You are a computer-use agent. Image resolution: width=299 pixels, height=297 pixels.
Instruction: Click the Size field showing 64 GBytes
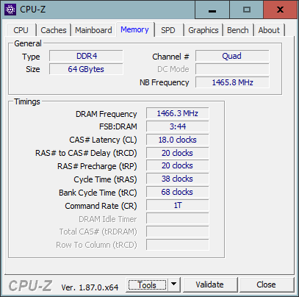[86, 69]
